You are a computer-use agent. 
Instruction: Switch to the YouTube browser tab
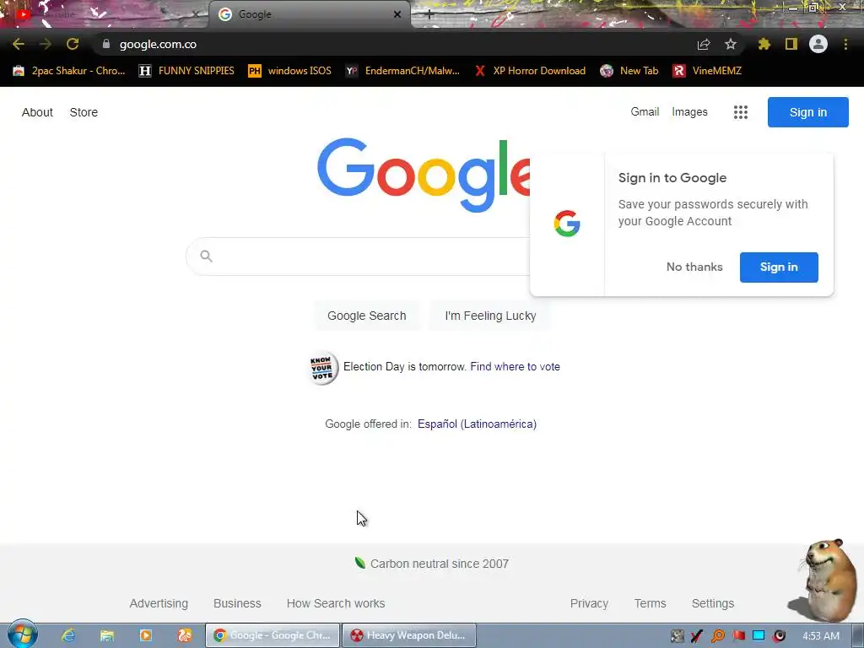click(105, 14)
